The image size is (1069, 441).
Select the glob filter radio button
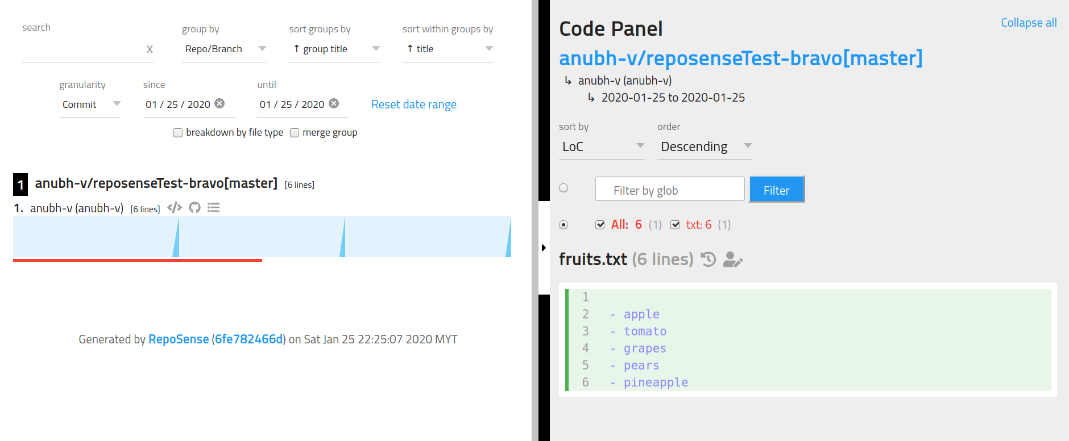point(563,188)
